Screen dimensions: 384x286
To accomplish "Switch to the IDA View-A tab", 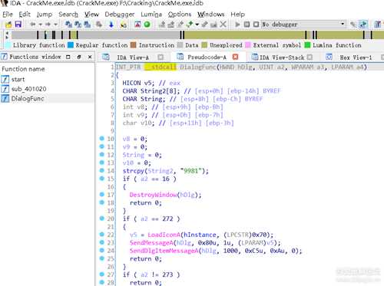I will point(133,58).
